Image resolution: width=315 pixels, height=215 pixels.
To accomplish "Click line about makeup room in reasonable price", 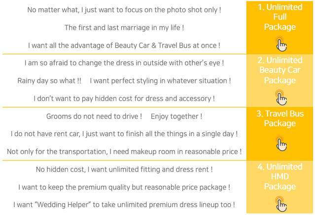I will pos(124,152).
